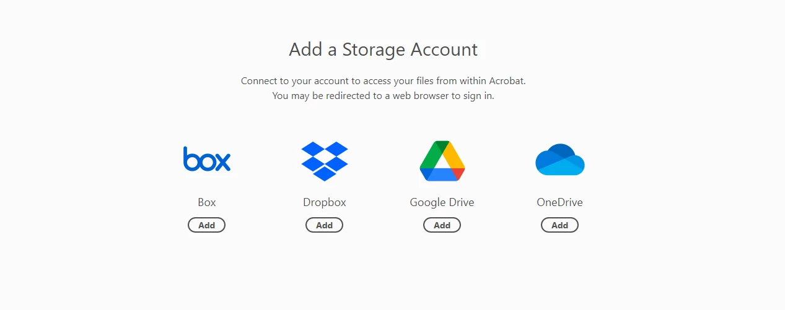
Task: Click the Google Drive logo icon
Action: click(442, 161)
